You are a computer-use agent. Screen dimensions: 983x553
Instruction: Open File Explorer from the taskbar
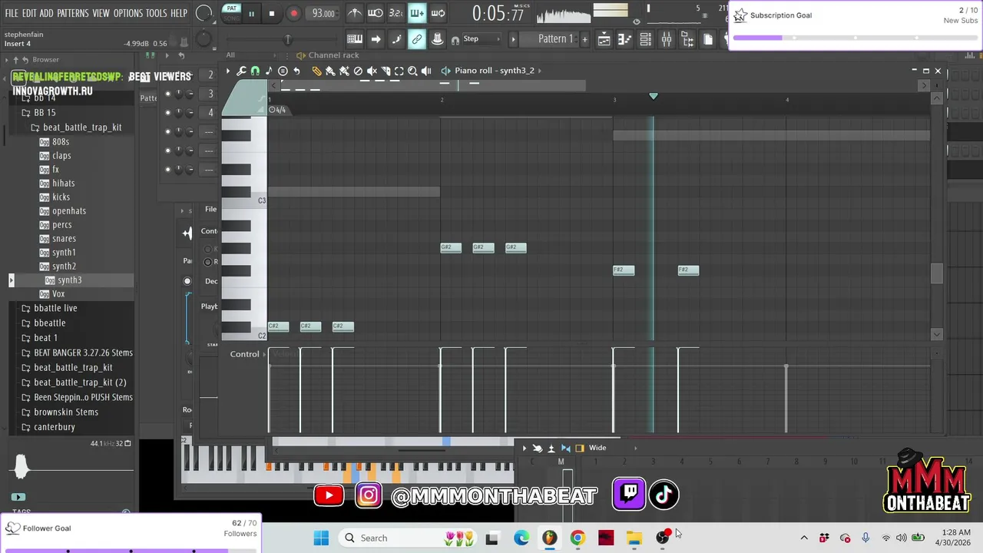click(x=634, y=538)
